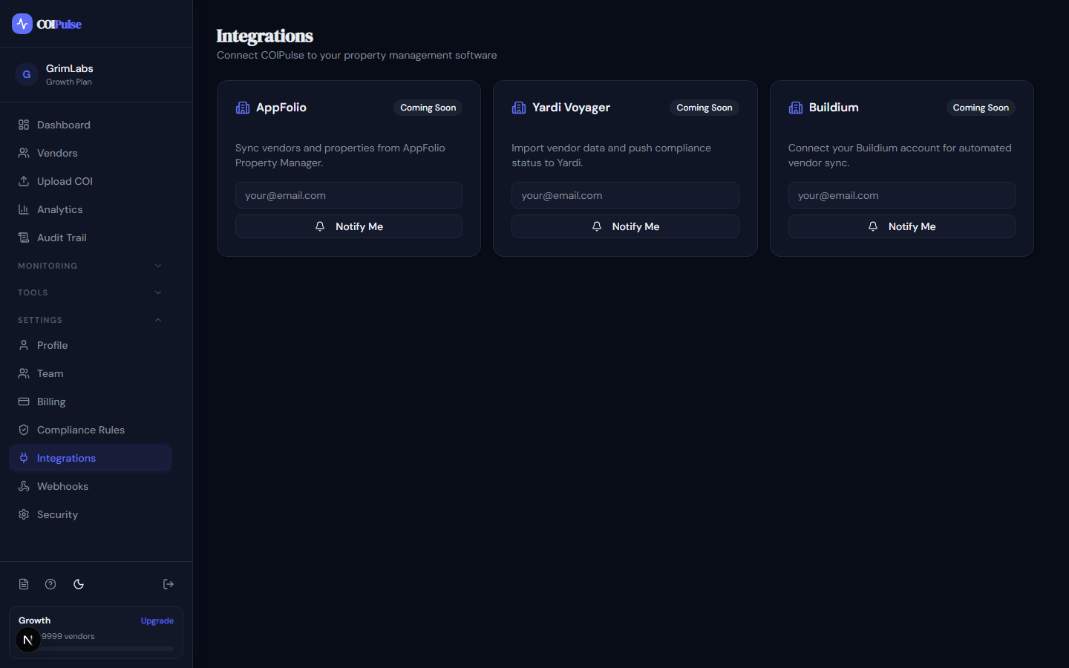Open Security settings
Viewport: 1069px width, 668px height.
(91, 514)
